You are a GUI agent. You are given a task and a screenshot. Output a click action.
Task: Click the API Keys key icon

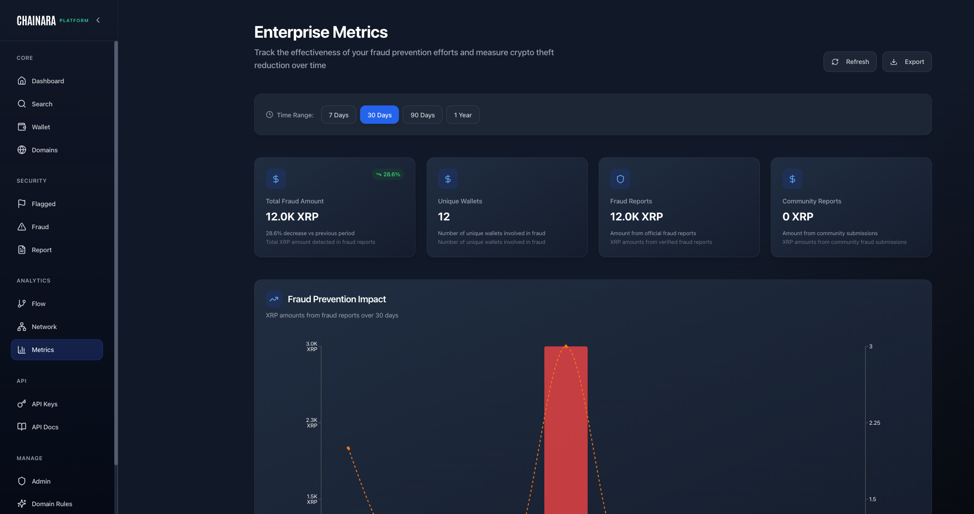22,404
